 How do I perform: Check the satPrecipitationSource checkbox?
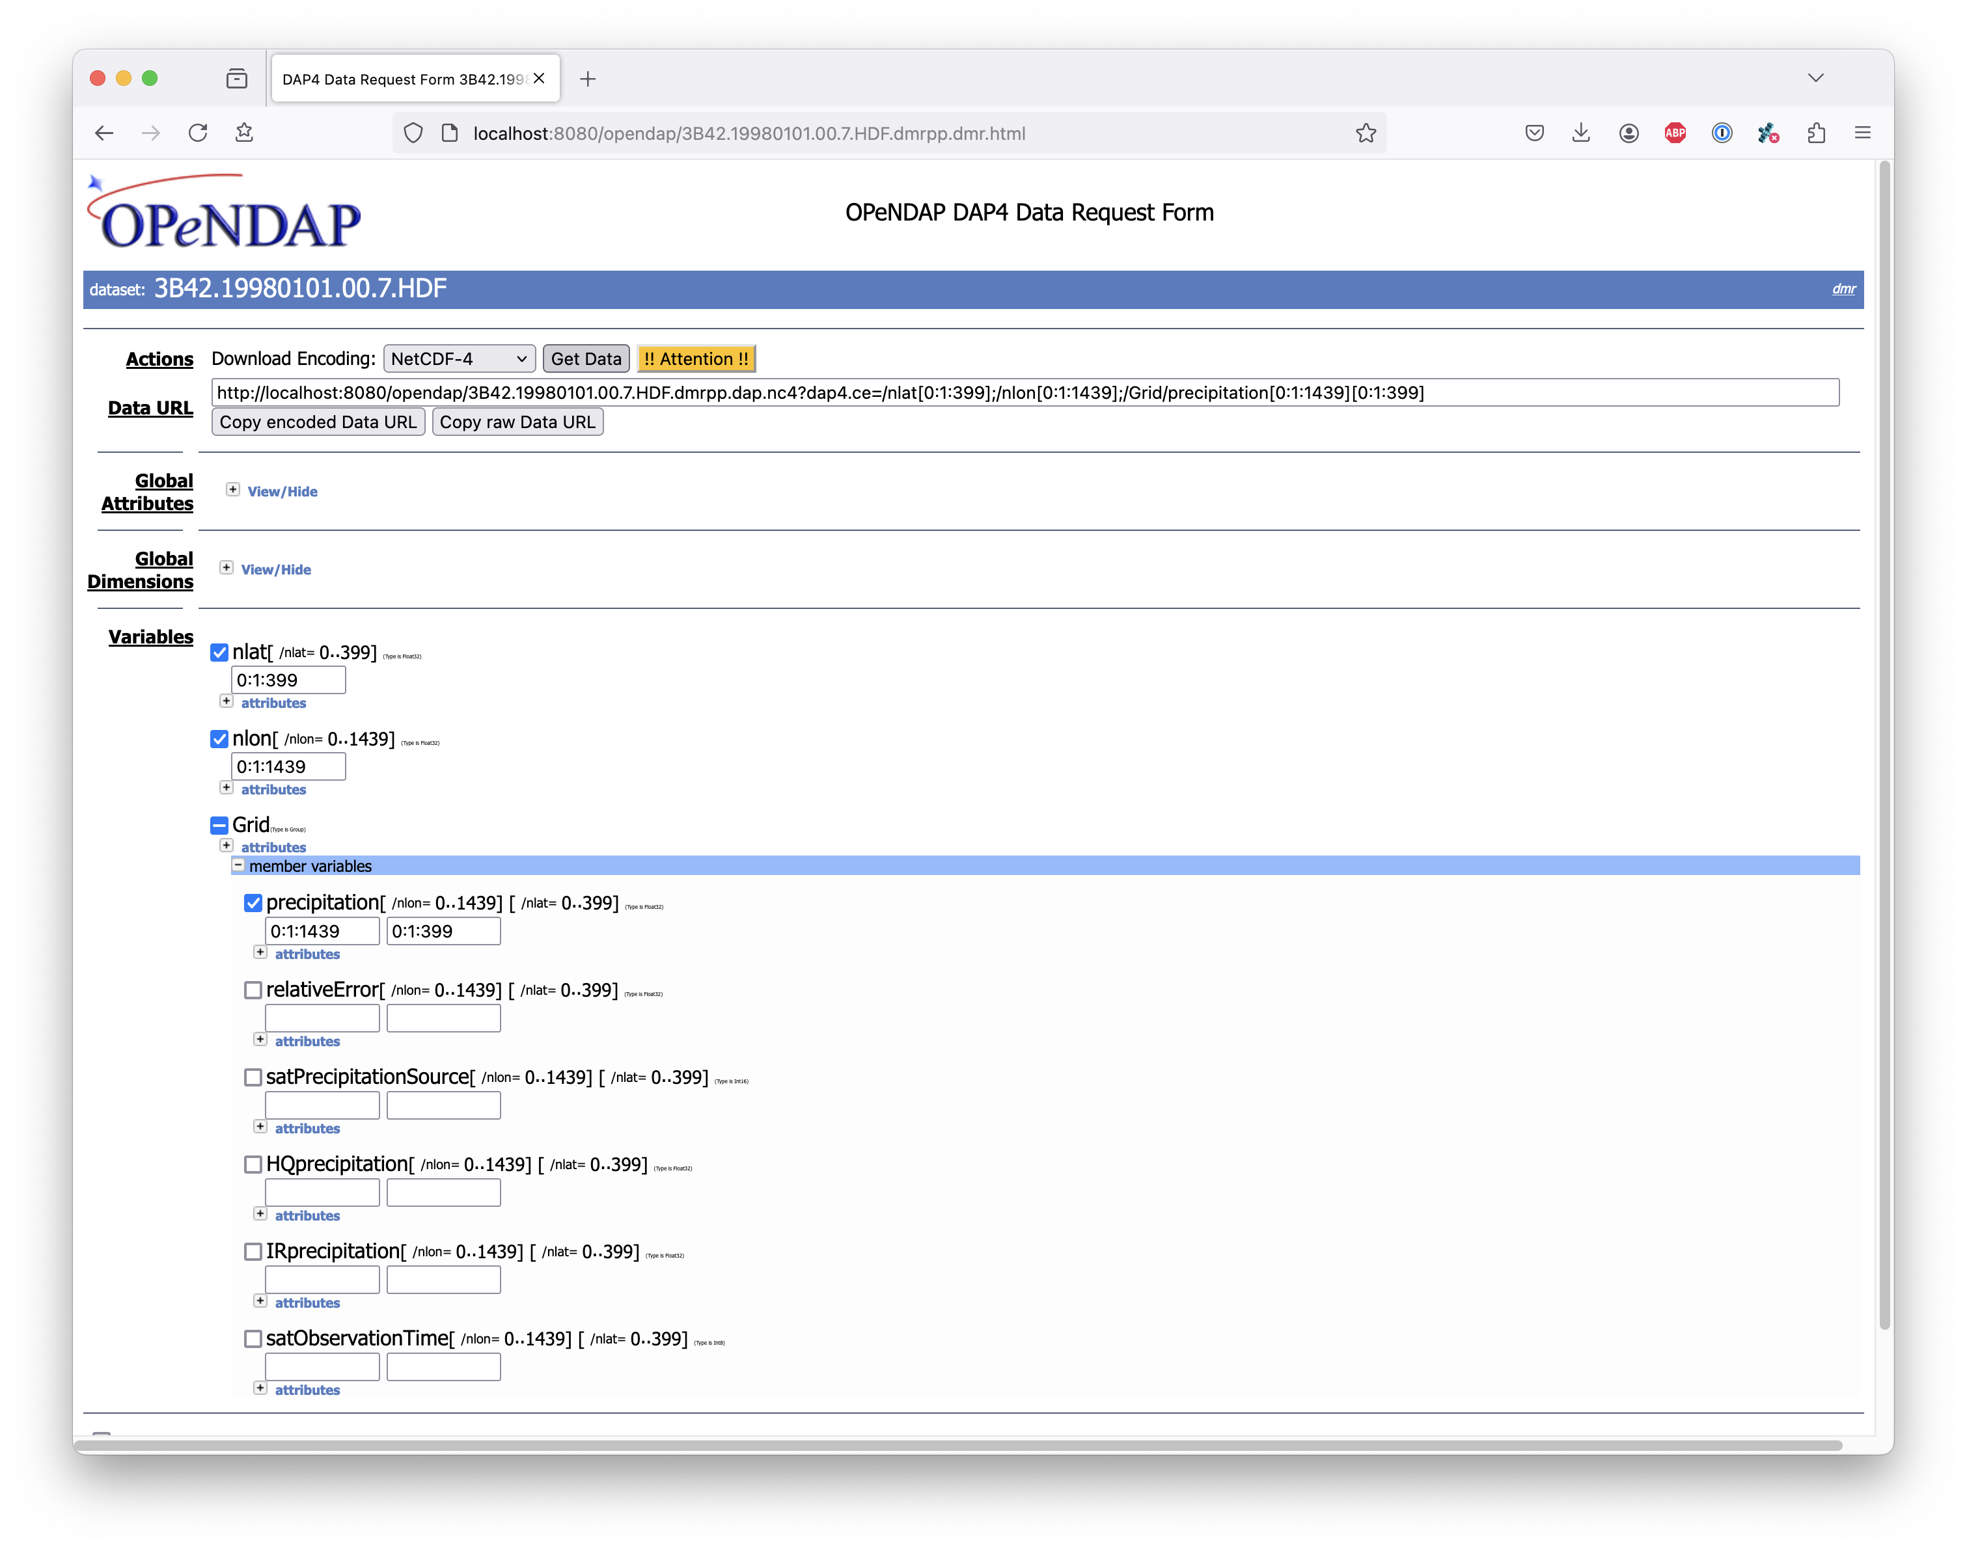(253, 1077)
